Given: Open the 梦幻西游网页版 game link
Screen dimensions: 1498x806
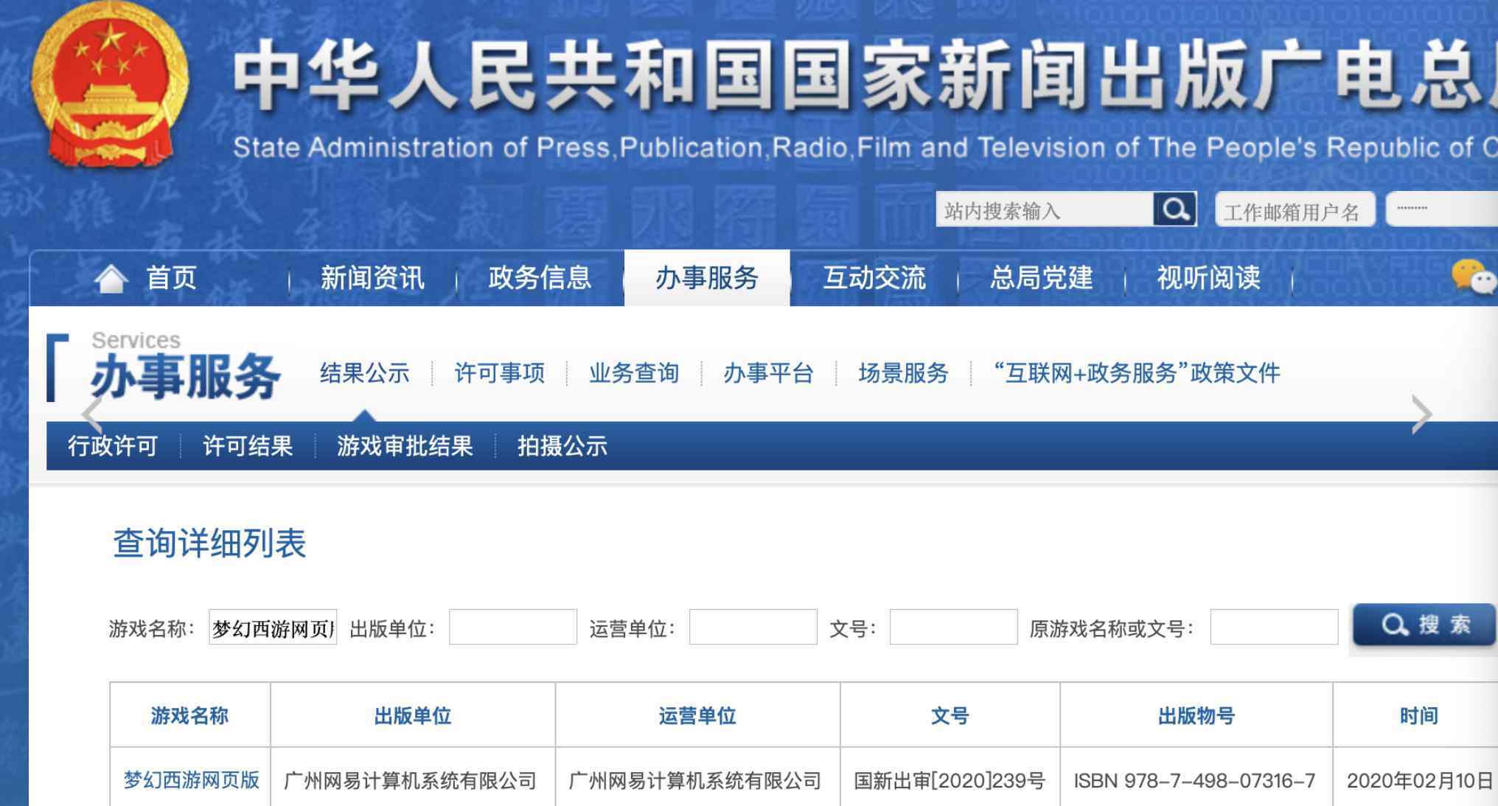Looking at the screenshot, I should click(x=192, y=780).
